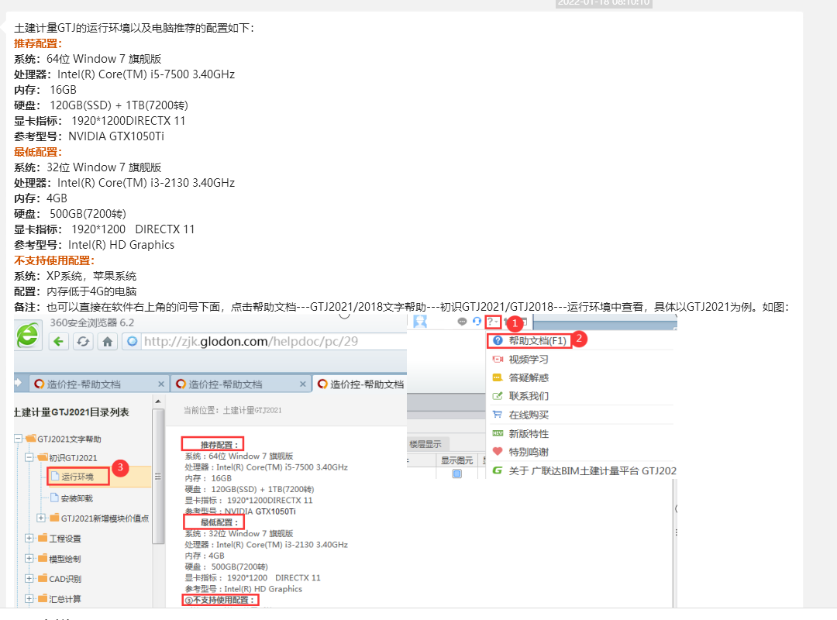This screenshot has height=620, width=837.
Task: Click the 模型绘制 folder label
Action: click(65, 559)
